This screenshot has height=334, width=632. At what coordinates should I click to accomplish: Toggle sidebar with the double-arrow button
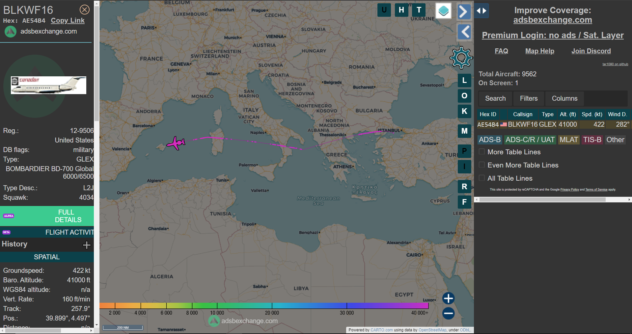point(481,11)
